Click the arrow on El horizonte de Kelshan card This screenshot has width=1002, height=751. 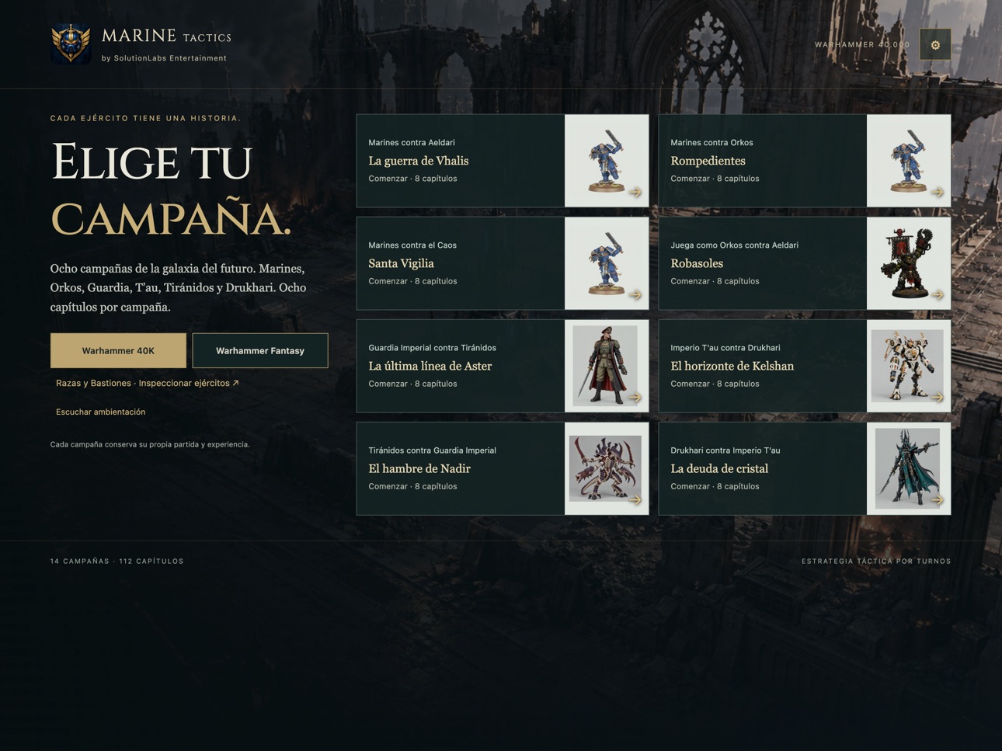pos(938,397)
